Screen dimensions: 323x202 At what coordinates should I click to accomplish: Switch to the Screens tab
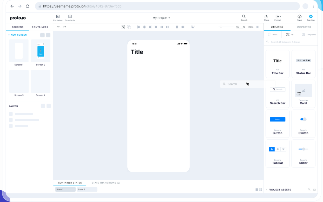[x=17, y=27]
